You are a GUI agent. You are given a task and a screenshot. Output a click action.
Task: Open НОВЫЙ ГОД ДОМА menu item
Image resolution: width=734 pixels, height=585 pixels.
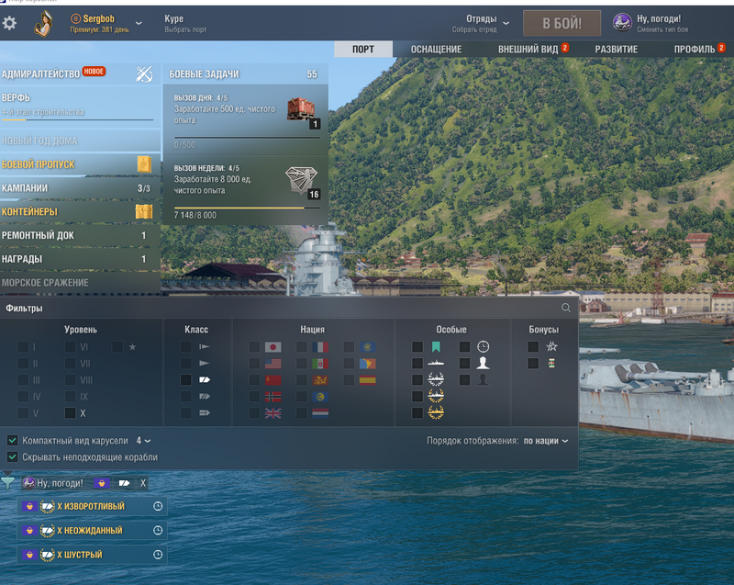80,141
